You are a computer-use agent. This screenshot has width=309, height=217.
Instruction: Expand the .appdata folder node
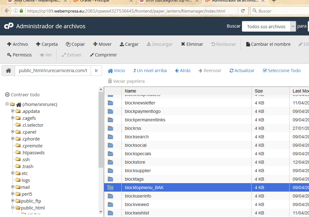(x=13, y=111)
